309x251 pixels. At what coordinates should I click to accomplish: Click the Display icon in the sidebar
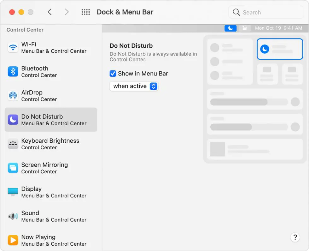click(13, 192)
